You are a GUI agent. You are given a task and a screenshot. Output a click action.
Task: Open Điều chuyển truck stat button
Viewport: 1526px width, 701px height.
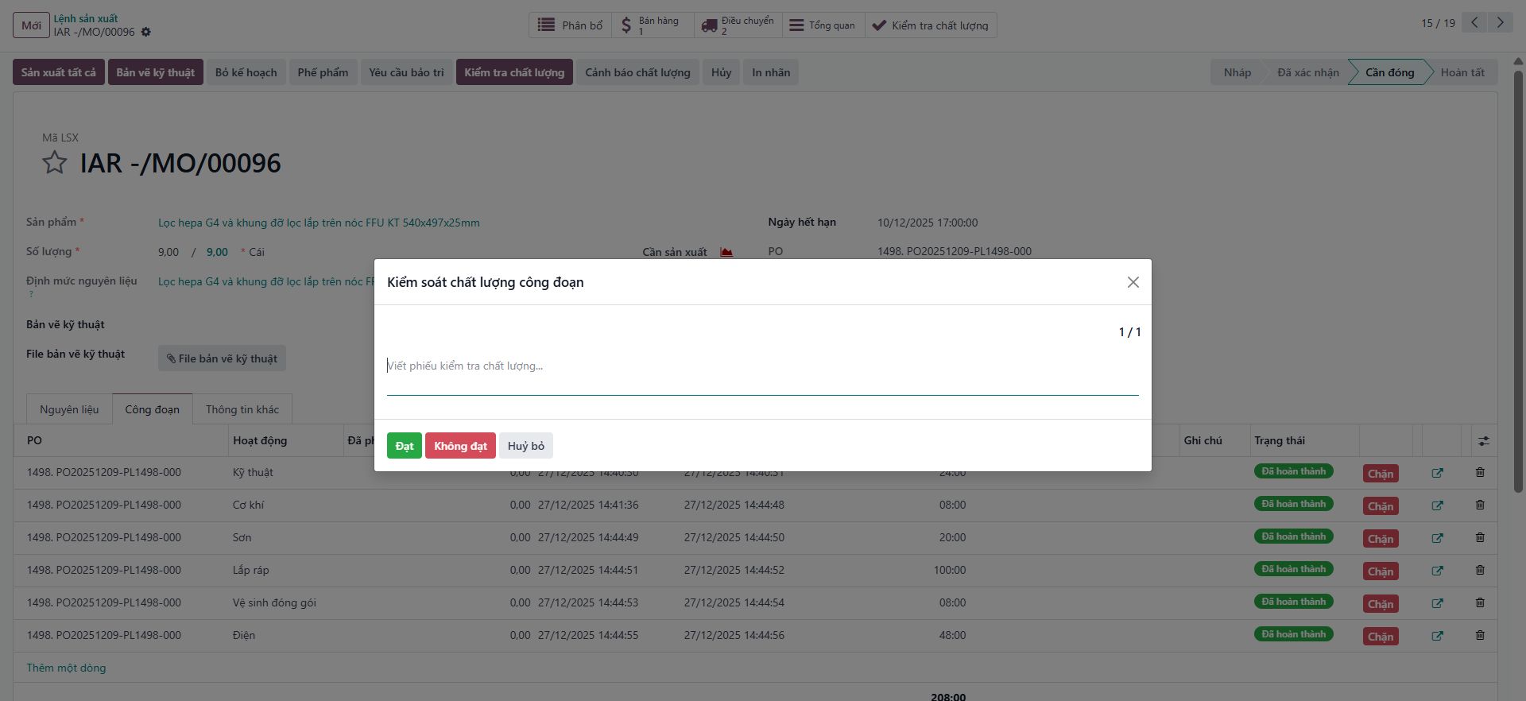pyautogui.click(x=738, y=25)
